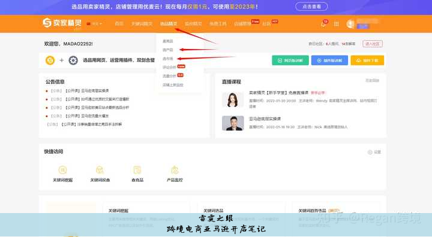Click the gold S icon beside the plus sign
This screenshot has width=432, height=237.
(x=50, y=60)
